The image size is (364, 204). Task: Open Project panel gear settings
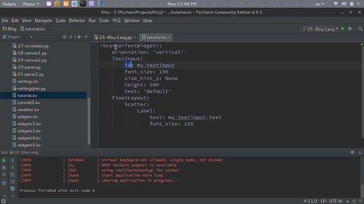[79, 37]
